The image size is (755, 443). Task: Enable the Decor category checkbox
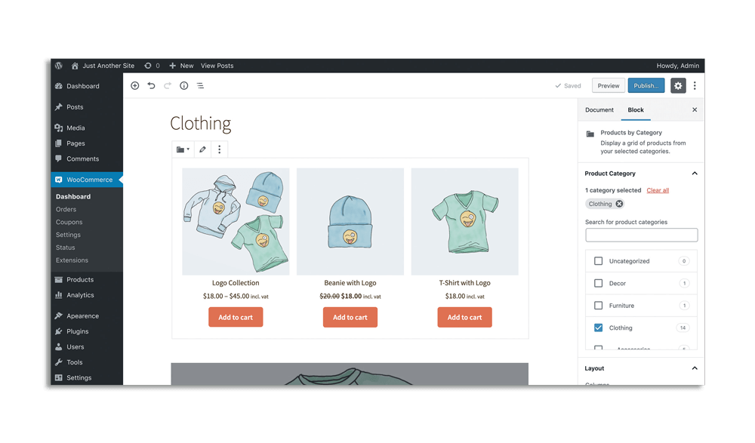(x=599, y=284)
